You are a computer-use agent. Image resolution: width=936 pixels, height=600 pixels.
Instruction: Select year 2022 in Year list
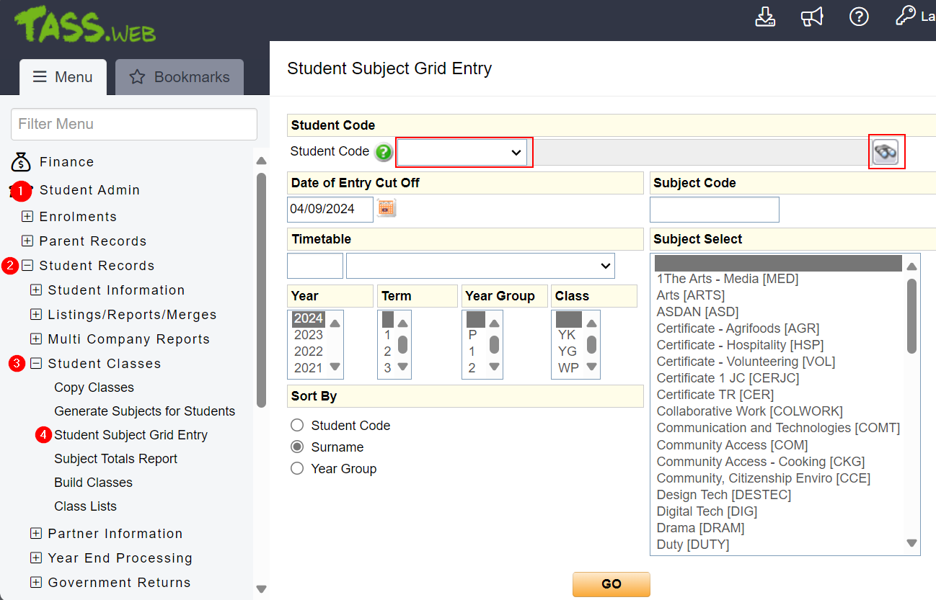click(309, 352)
